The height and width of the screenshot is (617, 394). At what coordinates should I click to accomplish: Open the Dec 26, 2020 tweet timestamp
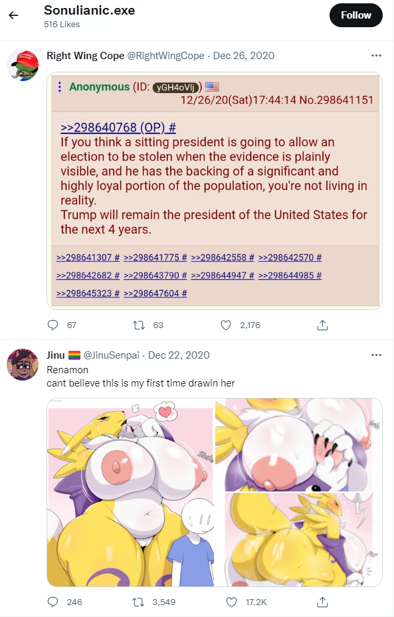[x=244, y=56]
